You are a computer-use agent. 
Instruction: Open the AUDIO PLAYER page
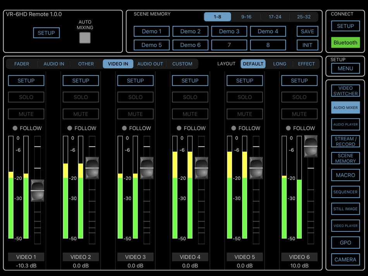click(346, 124)
